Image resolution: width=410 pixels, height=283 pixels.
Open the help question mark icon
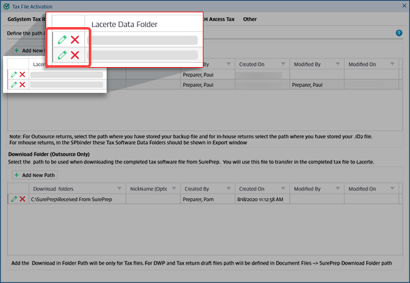399,33
